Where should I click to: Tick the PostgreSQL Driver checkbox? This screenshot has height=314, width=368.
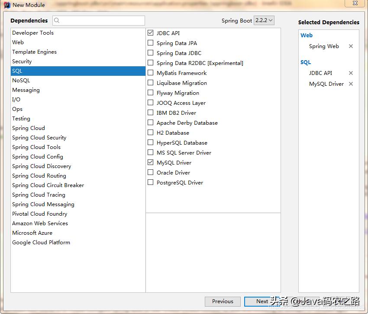tap(151, 182)
